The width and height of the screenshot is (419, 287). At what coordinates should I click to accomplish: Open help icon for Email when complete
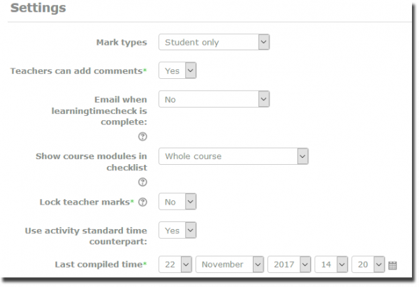[142, 137]
